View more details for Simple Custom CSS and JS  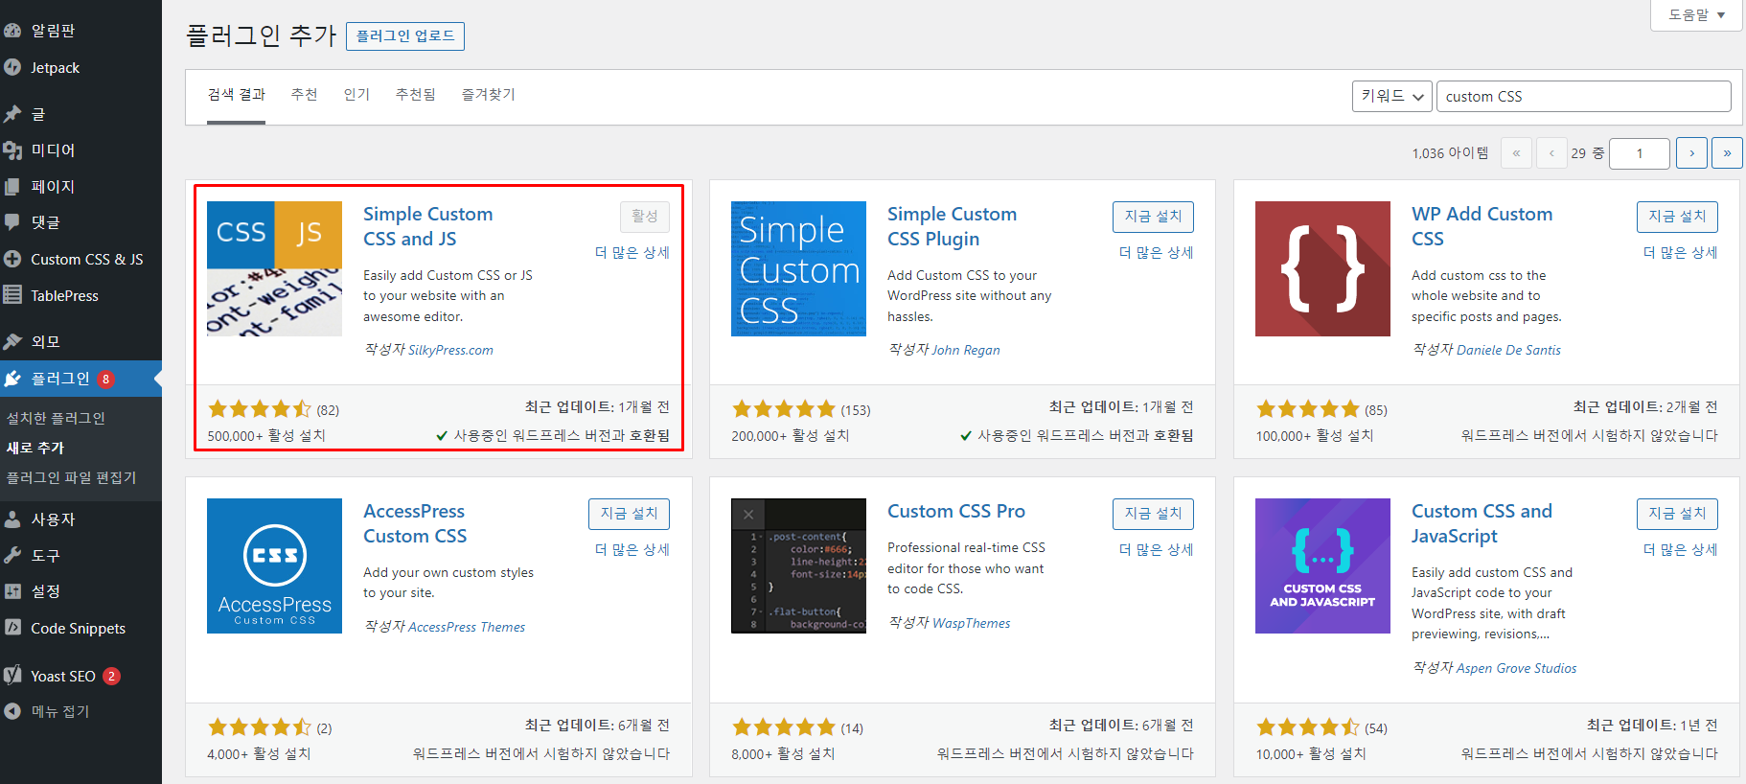(x=632, y=252)
